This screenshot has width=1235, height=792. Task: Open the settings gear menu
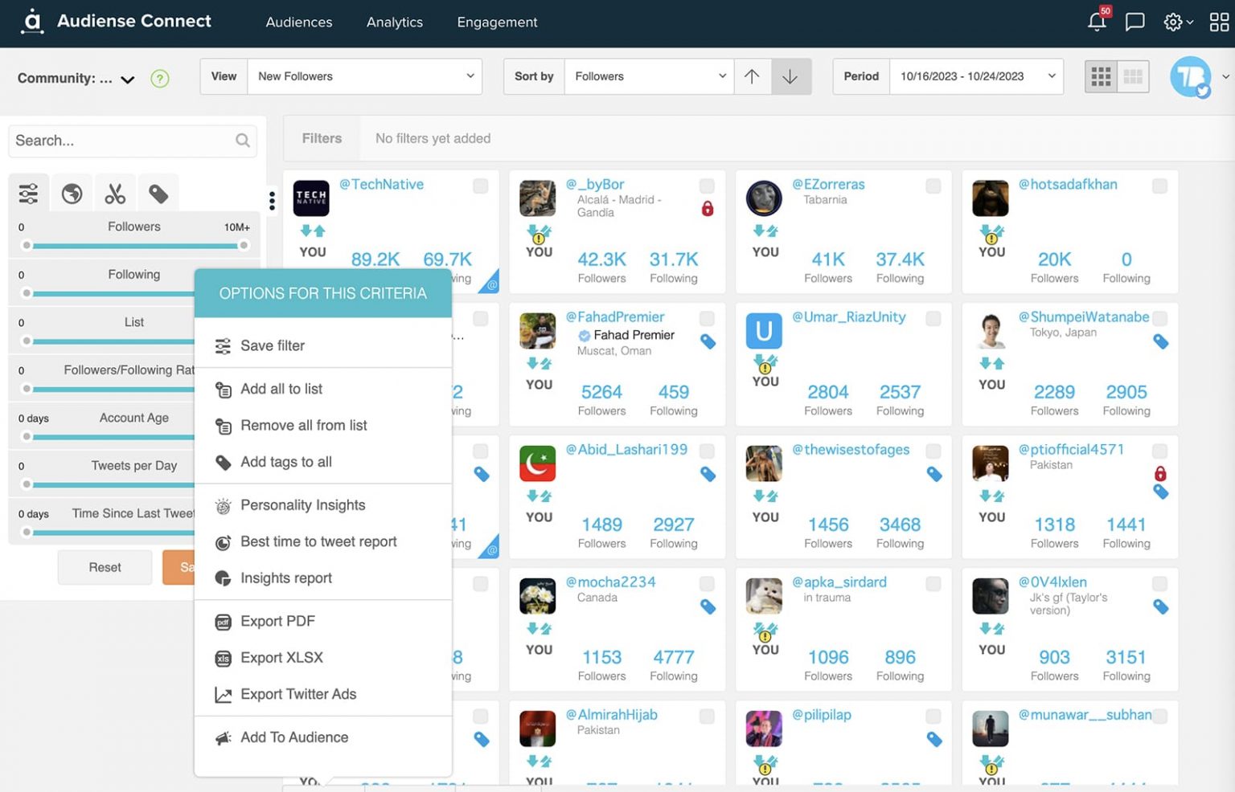(x=1172, y=22)
